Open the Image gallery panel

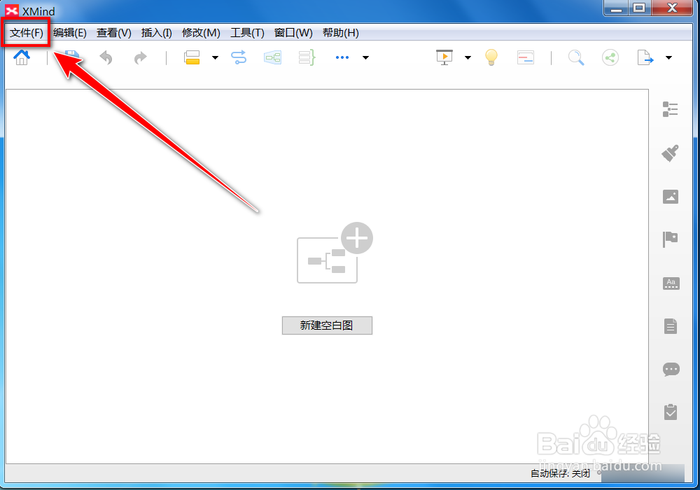[670, 197]
